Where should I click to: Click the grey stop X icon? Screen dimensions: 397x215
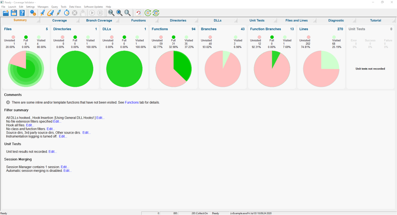75,13
